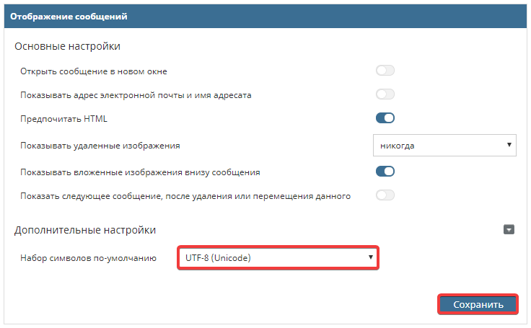Open the UTF-8 (Unicode) charset dropdown
The height and width of the screenshot is (328, 531).
coord(278,257)
